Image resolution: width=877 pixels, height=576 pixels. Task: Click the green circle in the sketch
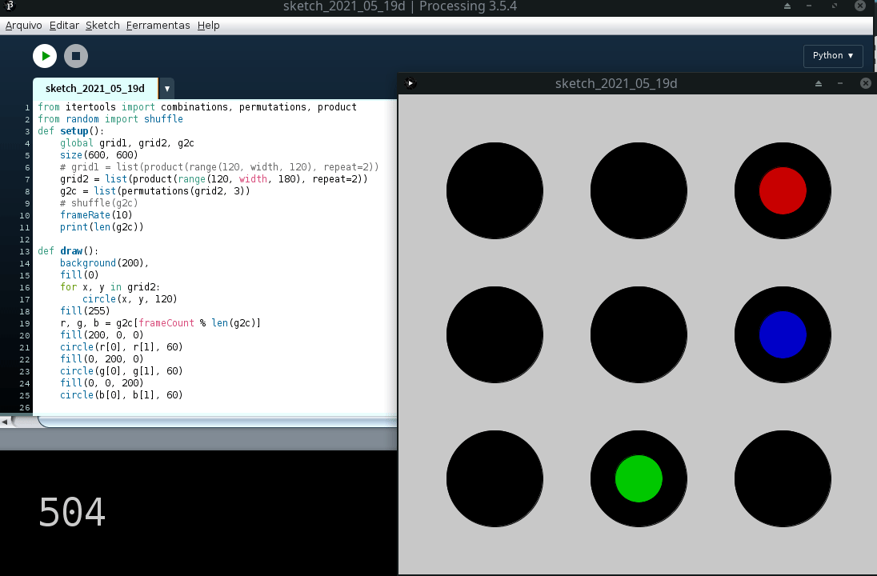tap(639, 478)
